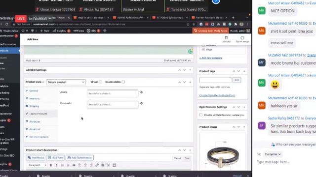This screenshot has height=177, width=316.
Task: Click Add new category link
Action: point(211,58)
